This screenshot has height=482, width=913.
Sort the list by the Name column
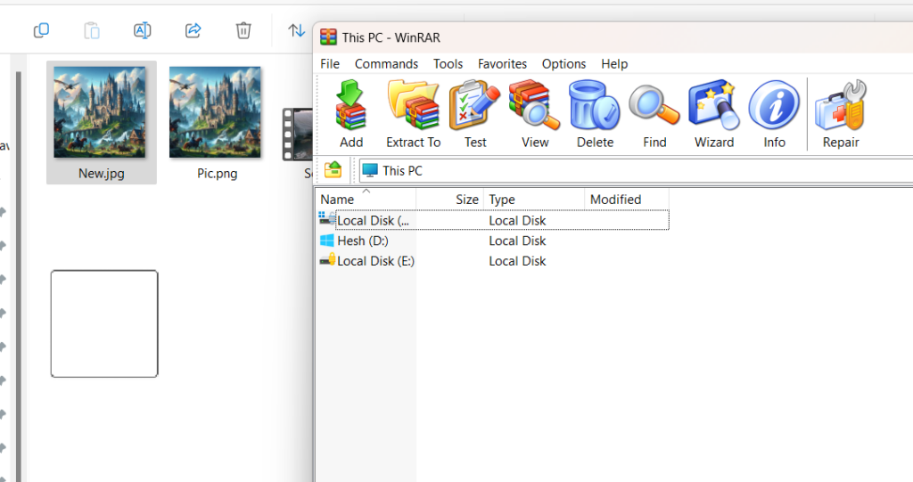[366, 199]
